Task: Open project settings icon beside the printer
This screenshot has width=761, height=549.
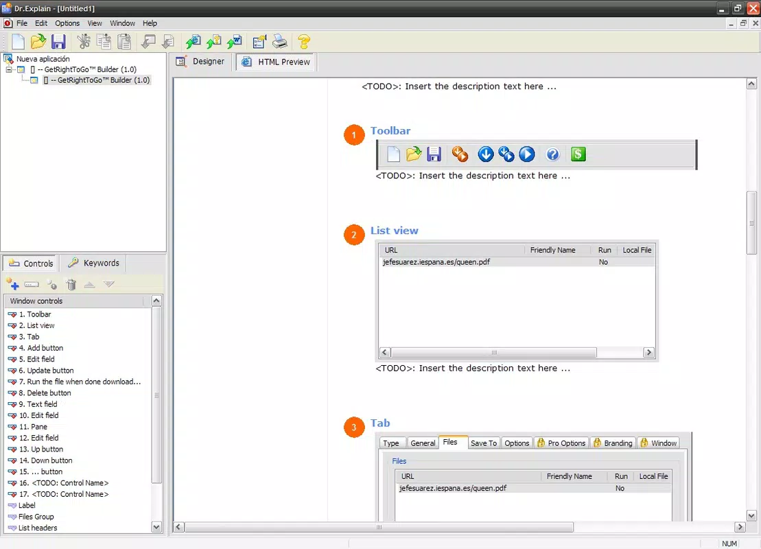Action: 259,42
